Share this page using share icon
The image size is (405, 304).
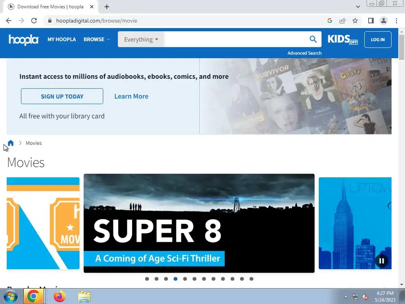tap(343, 21)
